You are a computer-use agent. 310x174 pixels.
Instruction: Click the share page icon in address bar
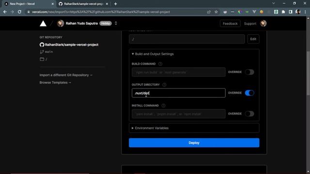(x=209, y=12)
